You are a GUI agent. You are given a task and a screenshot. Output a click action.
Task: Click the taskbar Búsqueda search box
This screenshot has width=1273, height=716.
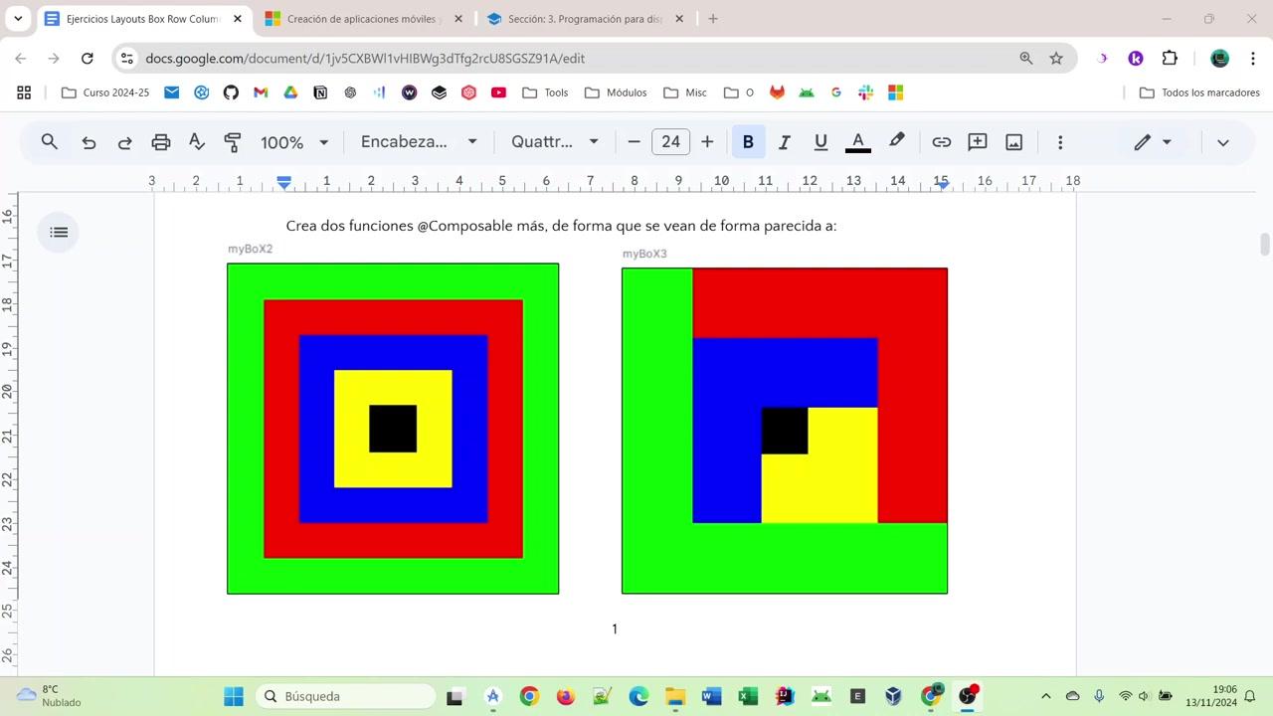point(345,696)
